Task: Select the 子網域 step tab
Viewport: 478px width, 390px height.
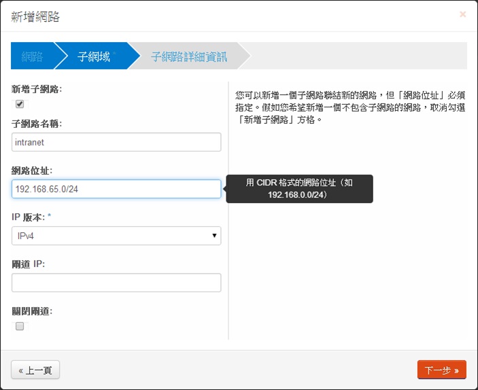Action: [x=94, y=56]
